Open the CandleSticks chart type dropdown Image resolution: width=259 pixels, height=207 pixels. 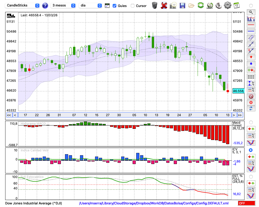pos(22,5)
